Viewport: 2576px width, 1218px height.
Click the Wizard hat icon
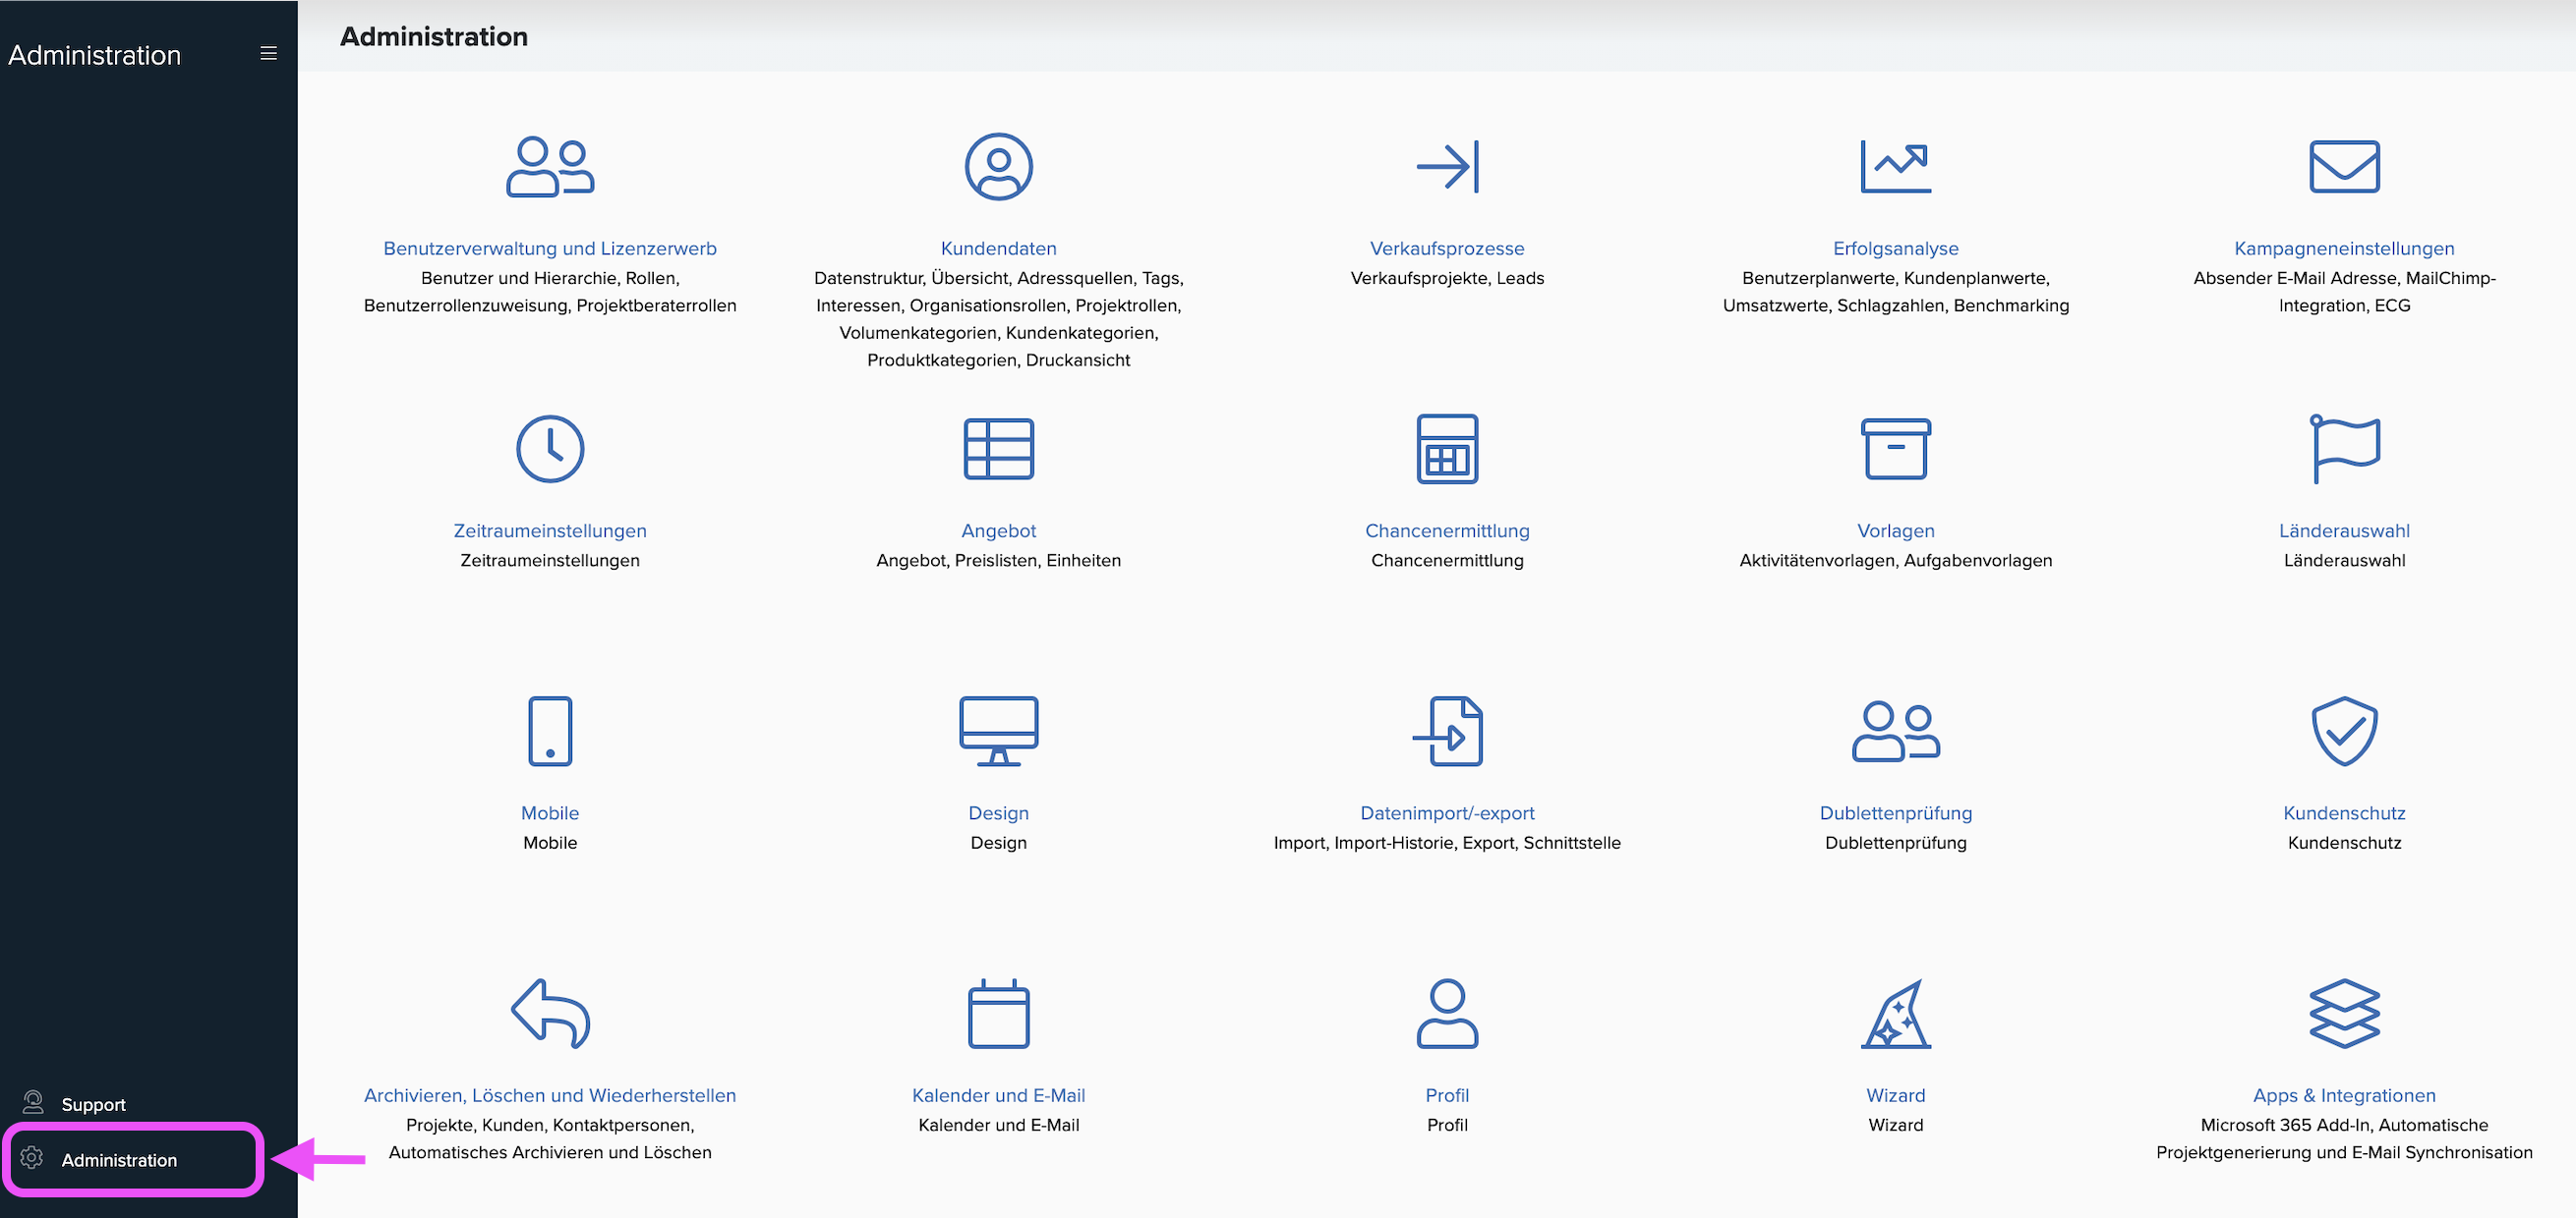[1895, 1013]
